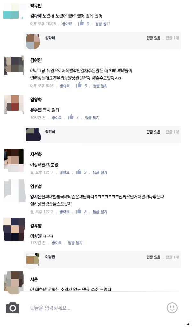Toggle 좋아요 on 지선화's comment

tap(65, 172)
